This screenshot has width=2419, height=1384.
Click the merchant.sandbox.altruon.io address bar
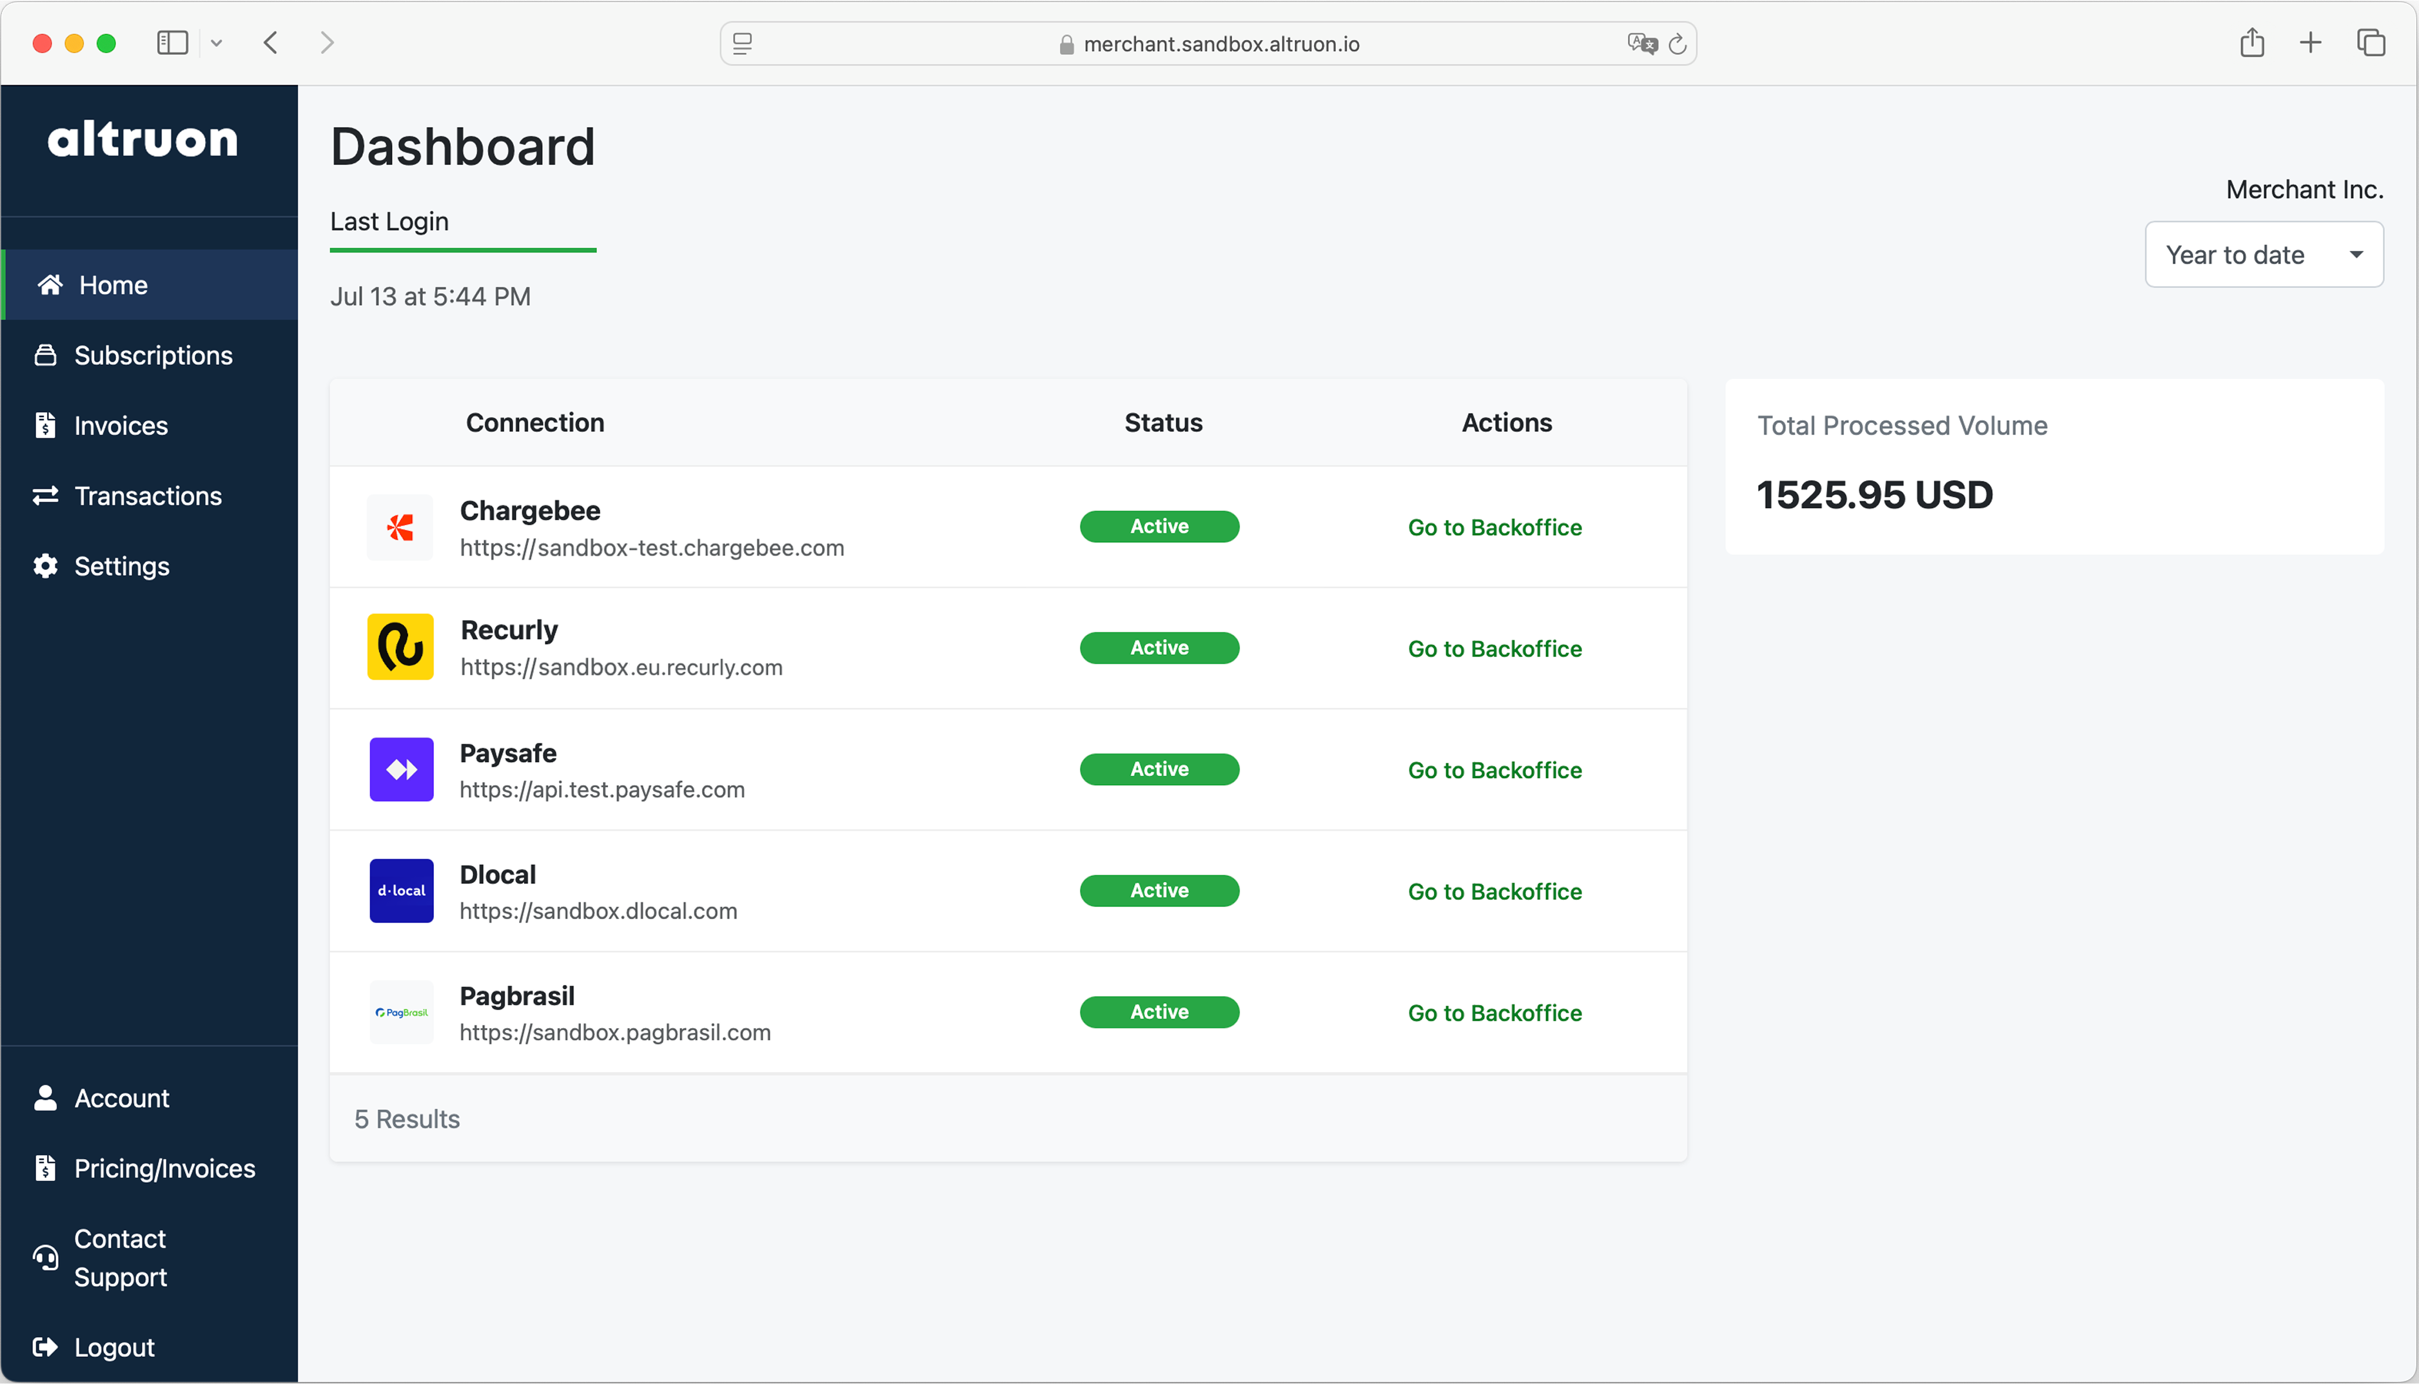click(x=1208, y=44)
